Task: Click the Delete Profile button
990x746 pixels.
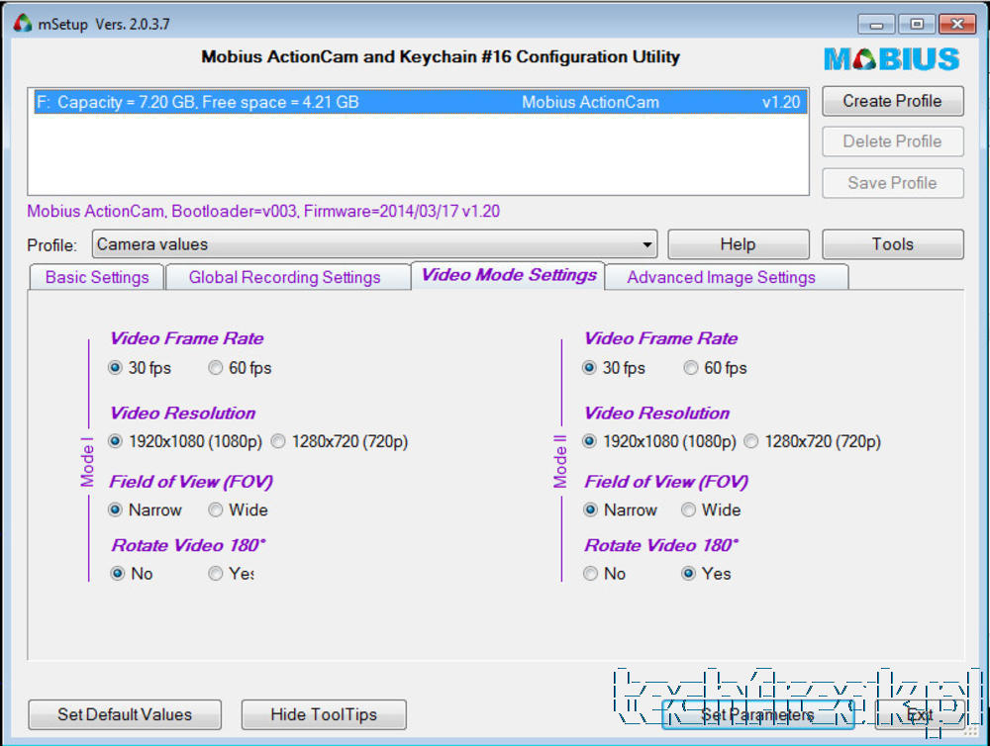Action: 892,141
